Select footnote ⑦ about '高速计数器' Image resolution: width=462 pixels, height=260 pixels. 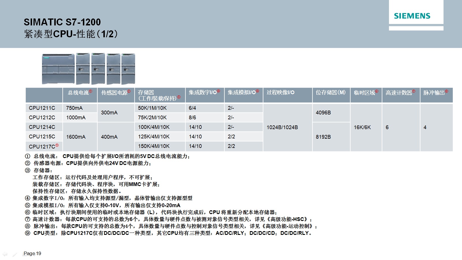pyautogui.click(x=169, y=219)
